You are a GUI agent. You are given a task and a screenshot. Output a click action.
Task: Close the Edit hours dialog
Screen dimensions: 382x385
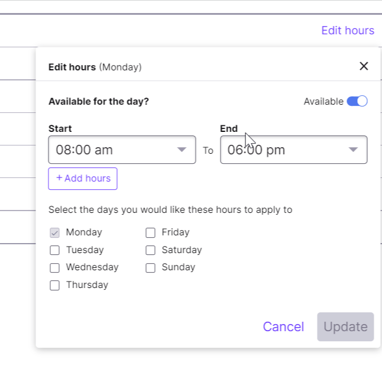coord(364,66)
